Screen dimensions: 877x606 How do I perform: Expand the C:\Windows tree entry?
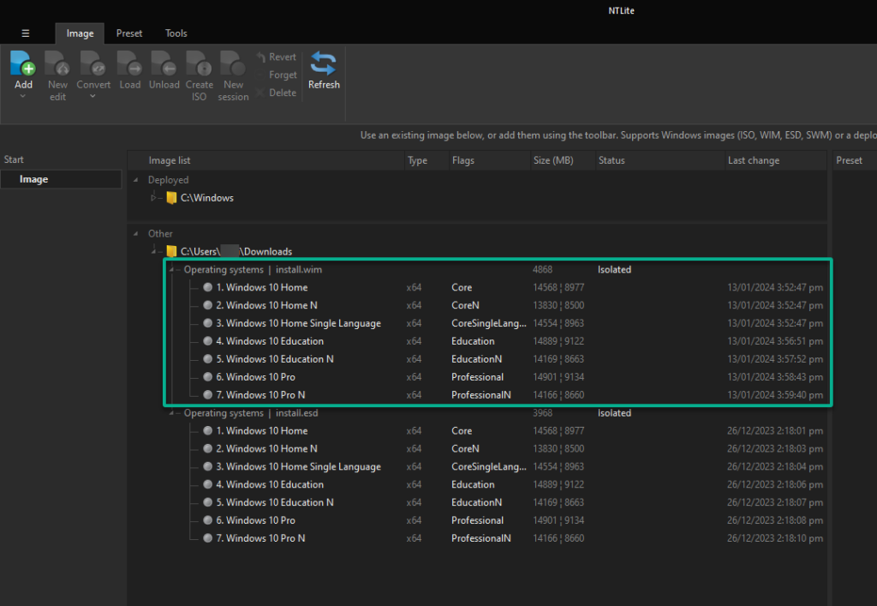(x=152, y=196)
